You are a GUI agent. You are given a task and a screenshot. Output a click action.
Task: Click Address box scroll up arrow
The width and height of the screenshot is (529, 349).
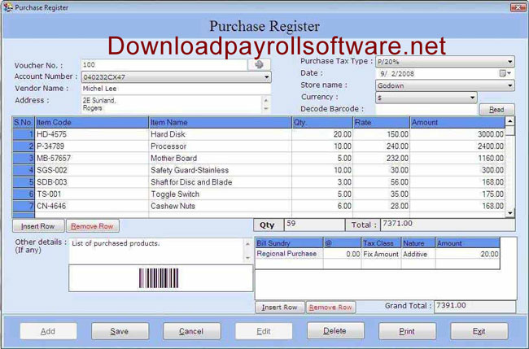tap(266, 100)
